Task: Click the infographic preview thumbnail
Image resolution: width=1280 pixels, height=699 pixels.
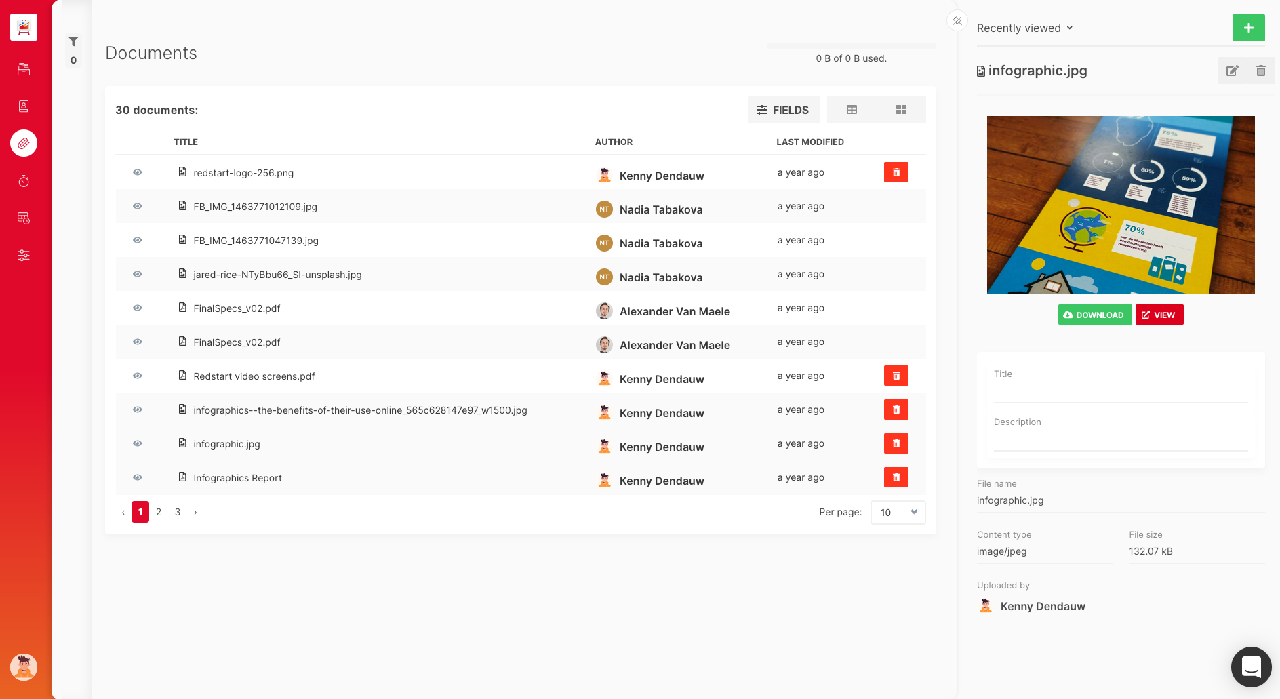Action: tap(1121, 205)
